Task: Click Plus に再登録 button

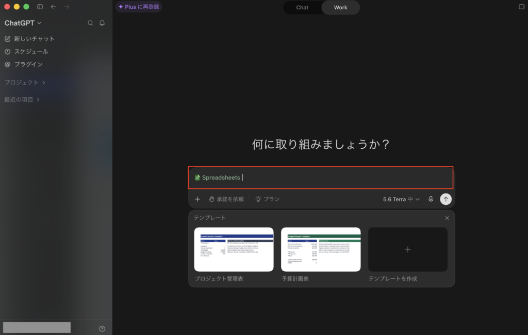Action: [x=139, y=7]
